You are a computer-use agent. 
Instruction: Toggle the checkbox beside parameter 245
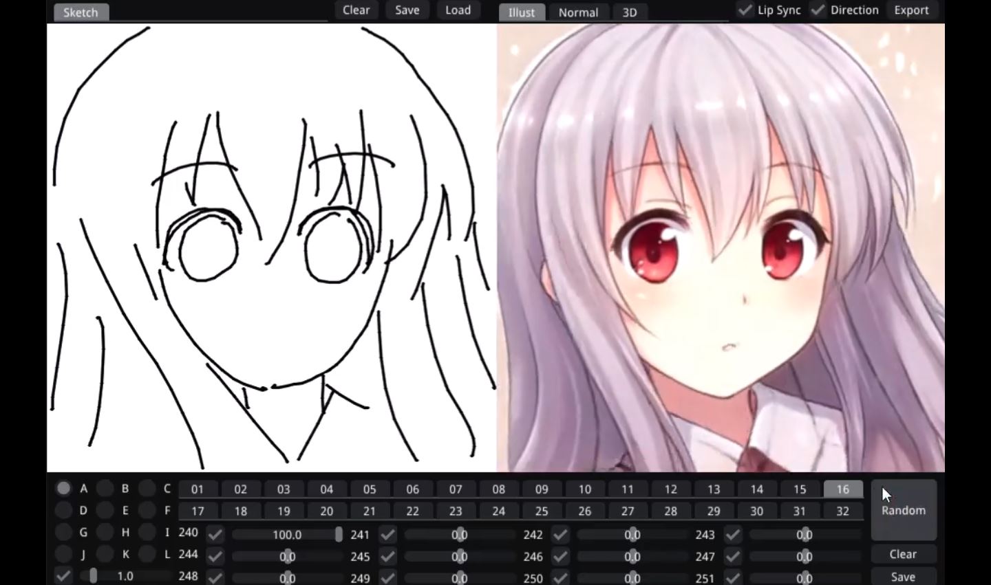click(x=387, y=556)
